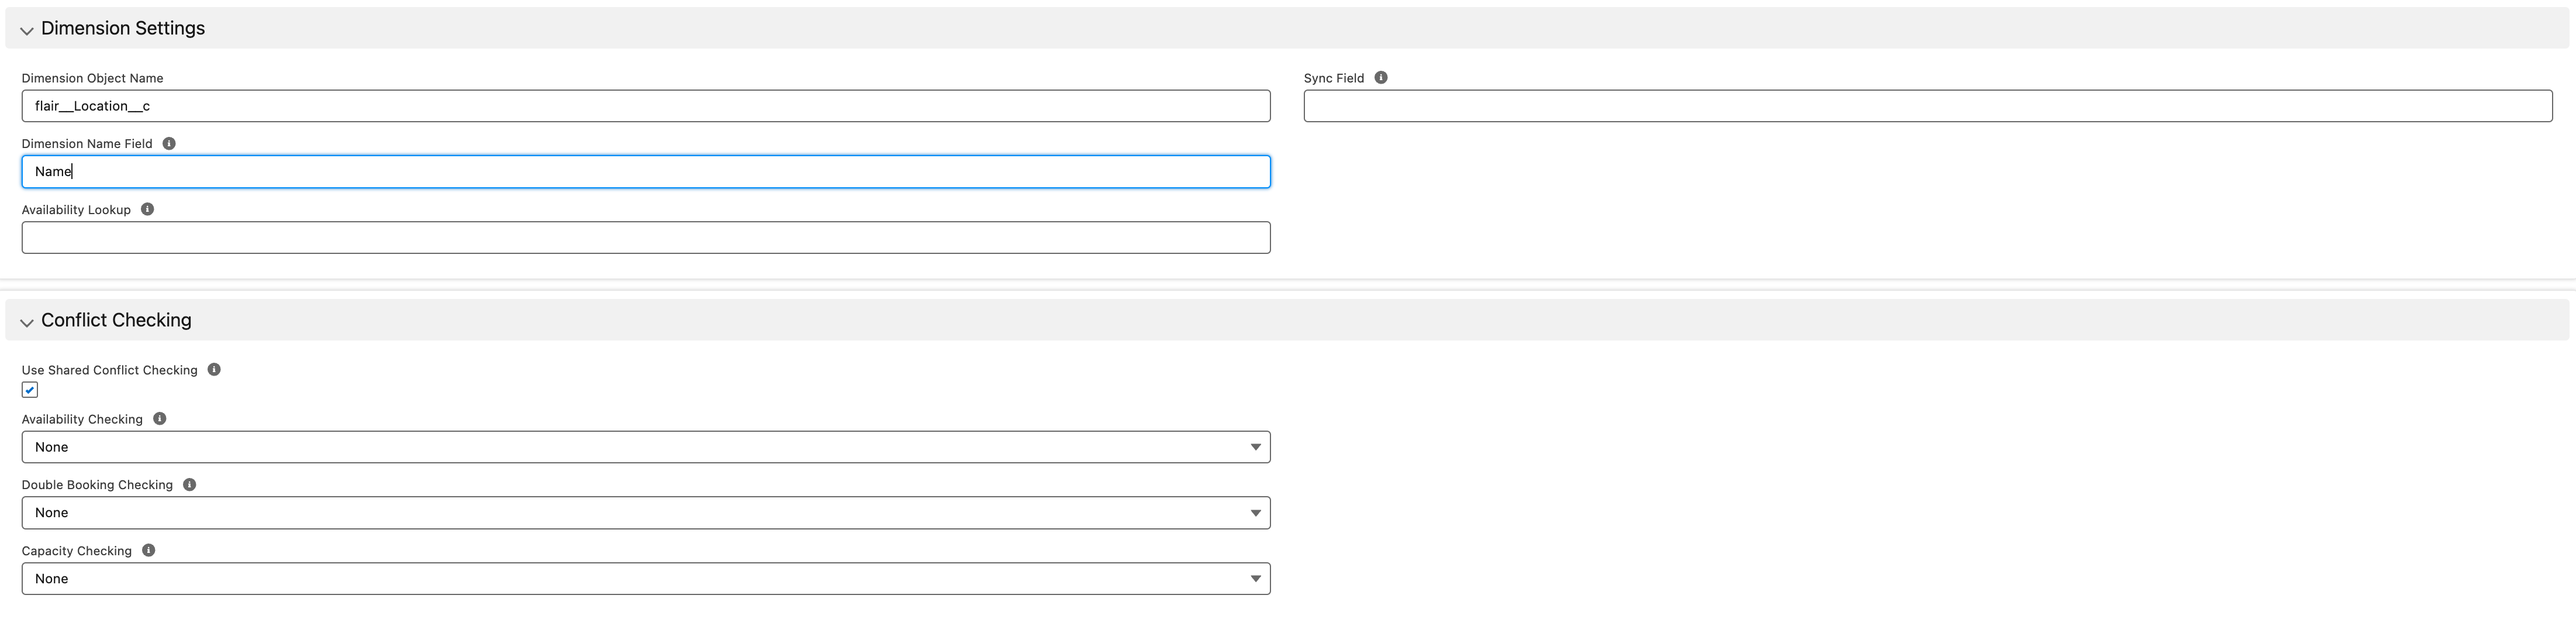Open the Capacity Checking dropdown
The width and height of the screenshot is (2576, 619).
click(x=645, y=579)
